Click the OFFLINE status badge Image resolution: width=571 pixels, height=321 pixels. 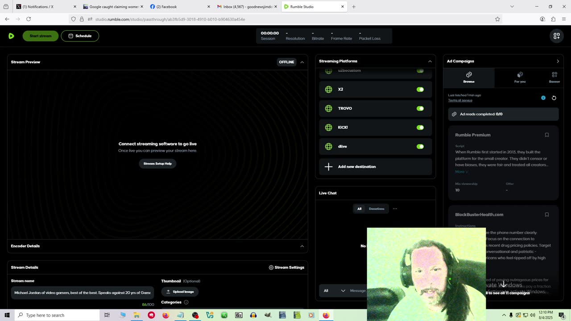pos(286,62)
